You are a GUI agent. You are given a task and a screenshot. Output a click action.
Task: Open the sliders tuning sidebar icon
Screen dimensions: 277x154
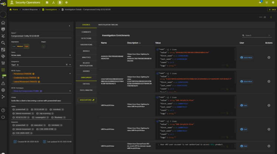(3, 63)
